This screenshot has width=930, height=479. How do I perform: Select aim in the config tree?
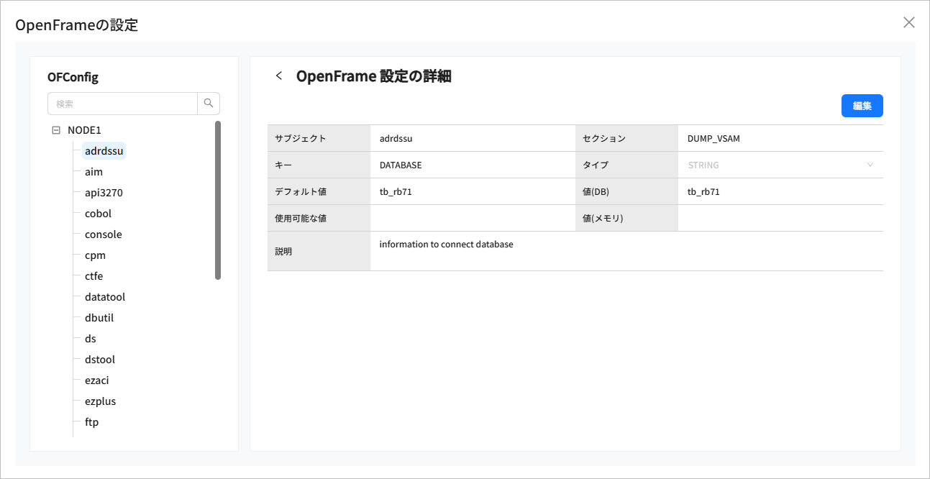click(x=94, y=172)
